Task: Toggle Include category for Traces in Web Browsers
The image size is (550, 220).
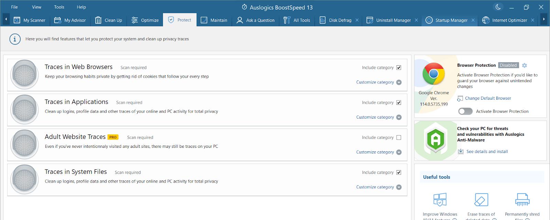Action: pyautogui.click(x=399, y=67)
